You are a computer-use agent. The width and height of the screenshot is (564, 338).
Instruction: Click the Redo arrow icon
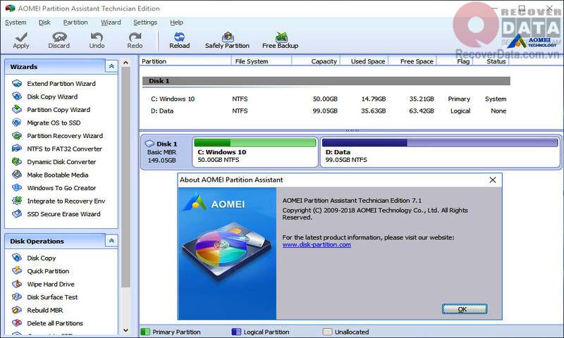coord(135,37)
